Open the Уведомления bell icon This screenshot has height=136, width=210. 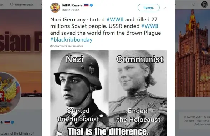[12, 4]
